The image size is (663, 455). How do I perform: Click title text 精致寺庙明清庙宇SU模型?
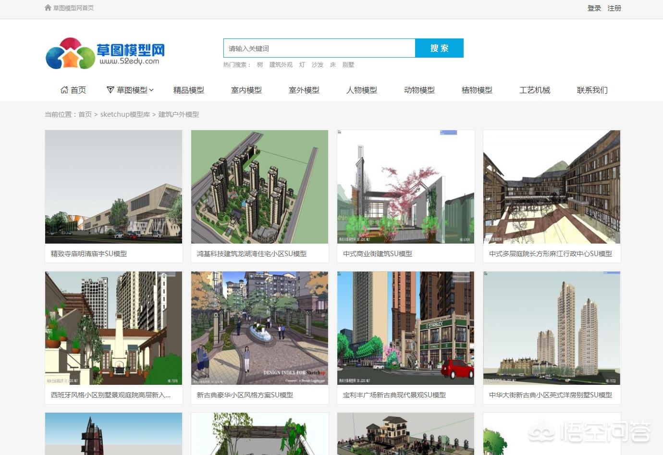[89, 254]
